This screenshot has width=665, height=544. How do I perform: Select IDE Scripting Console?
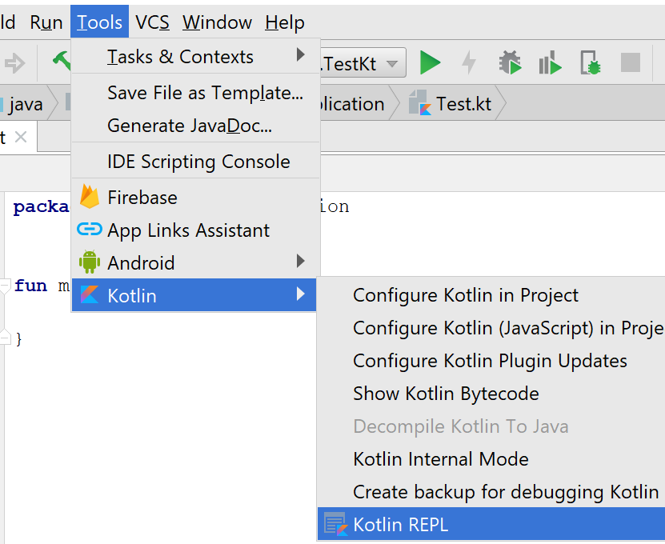(198, 162)
